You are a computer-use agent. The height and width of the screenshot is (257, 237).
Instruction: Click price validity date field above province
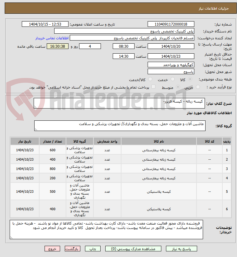click(171, 56)
